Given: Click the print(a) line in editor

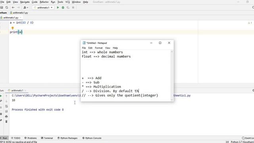Looking at the screenshot, I should point(16,32).
